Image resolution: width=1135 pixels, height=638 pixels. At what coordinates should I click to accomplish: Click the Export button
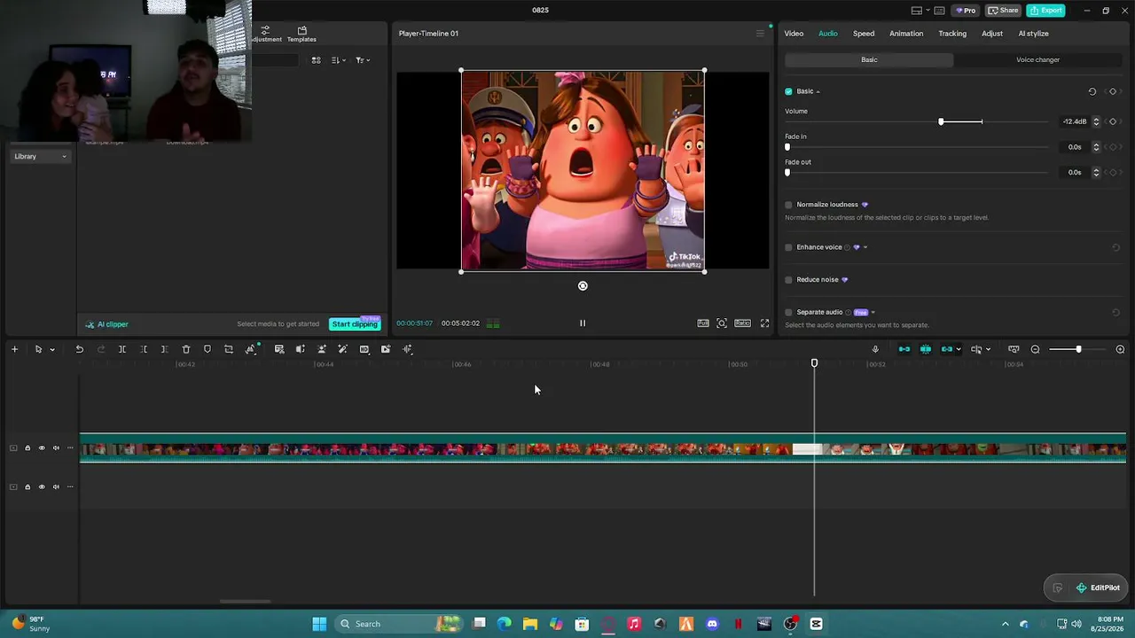1046,11
